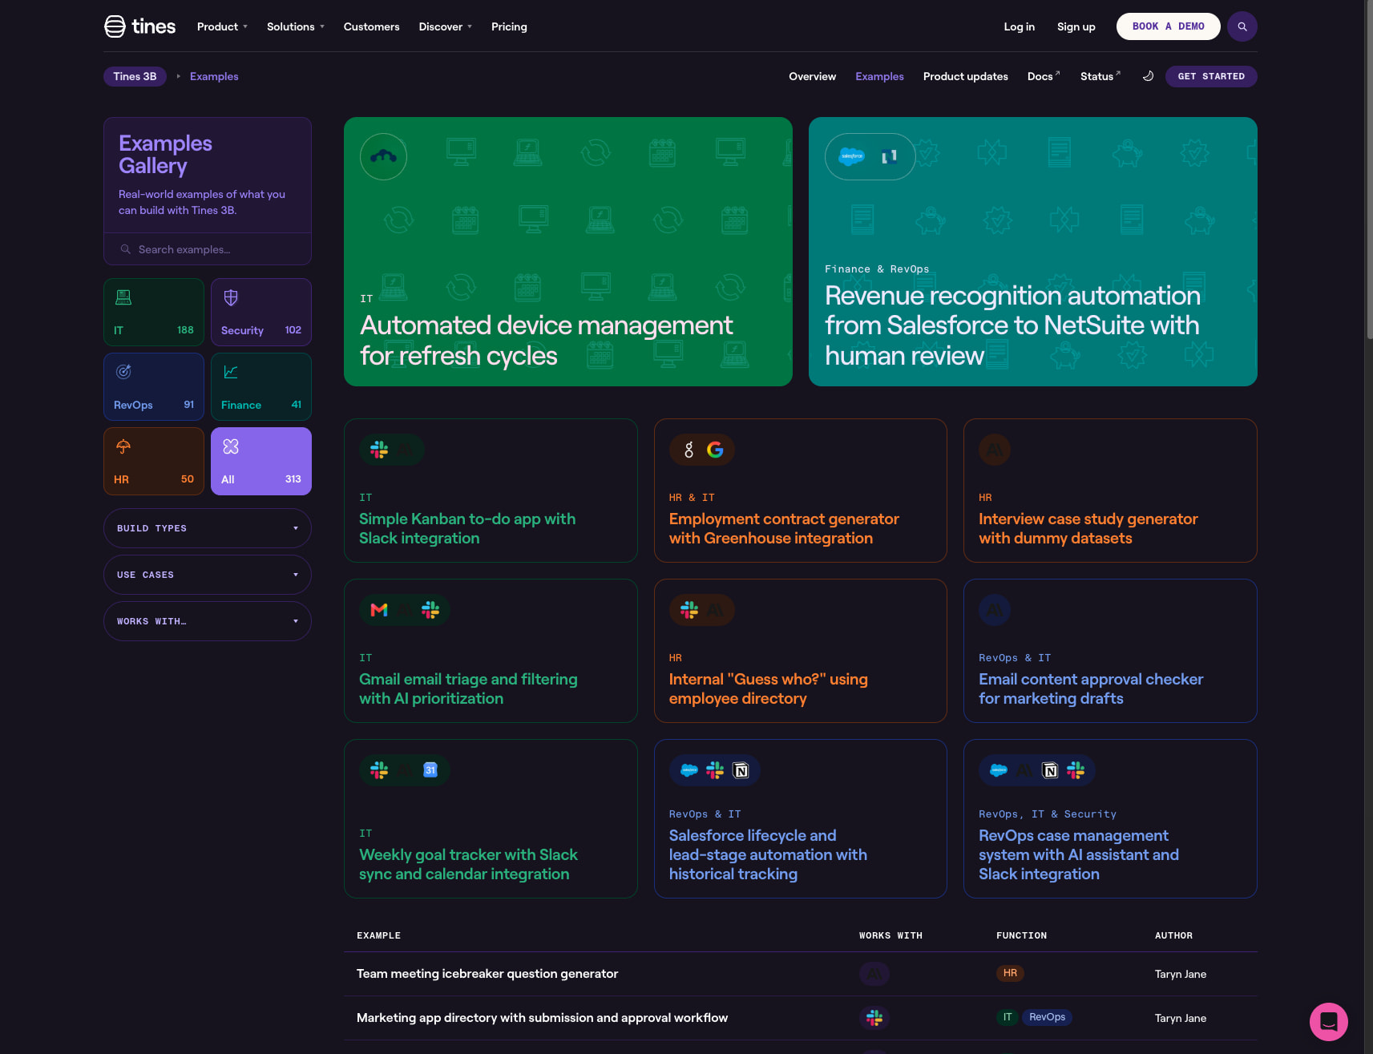Open Weekly goal tracker with Slack example
Image resolution: width=1373 pixels, height=1054 pixels.
coord(491,818)
